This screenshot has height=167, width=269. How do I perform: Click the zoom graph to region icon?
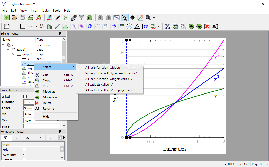(x=140, y=18)
